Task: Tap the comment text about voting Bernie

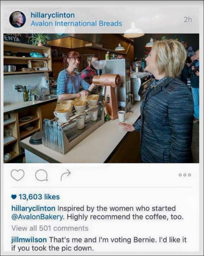Action: coord(99,244)
